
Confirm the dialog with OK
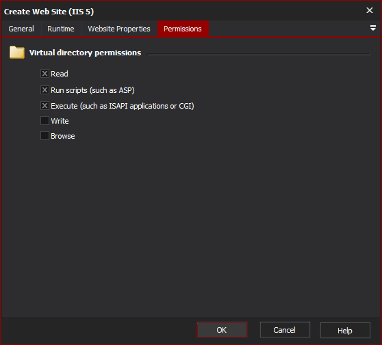[222, 330]
